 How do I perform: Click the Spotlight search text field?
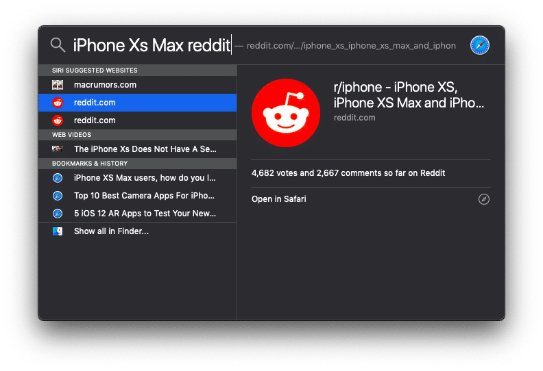tap(265, 45)
